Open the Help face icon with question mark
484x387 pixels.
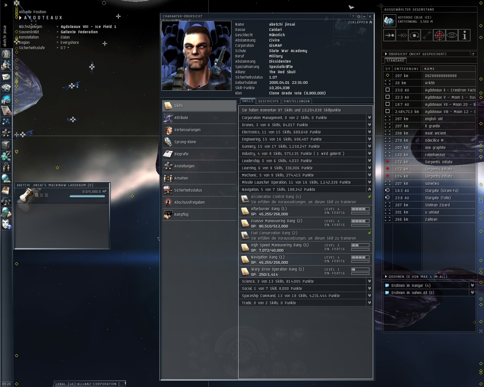click(6, 224)
